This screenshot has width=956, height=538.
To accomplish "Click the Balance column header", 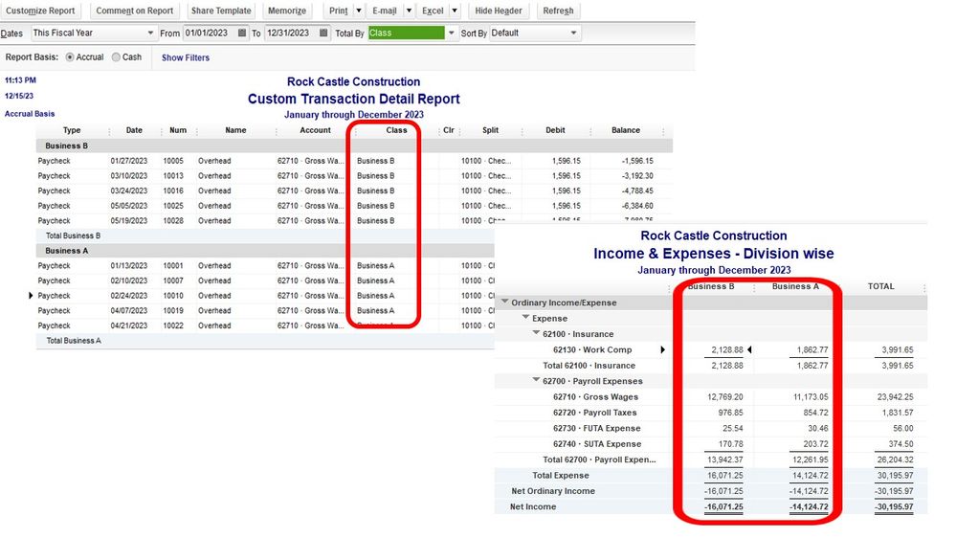I will pyautogui.click(x=626, y=130).
